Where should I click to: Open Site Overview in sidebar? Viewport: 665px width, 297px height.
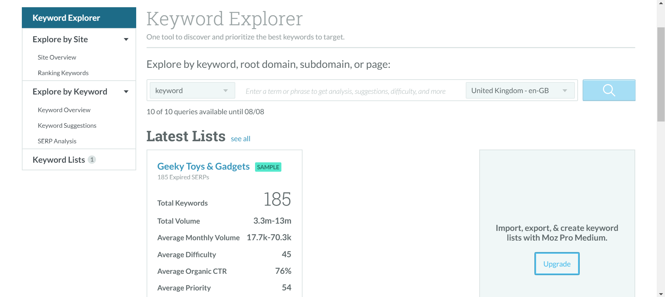[57, 57]
